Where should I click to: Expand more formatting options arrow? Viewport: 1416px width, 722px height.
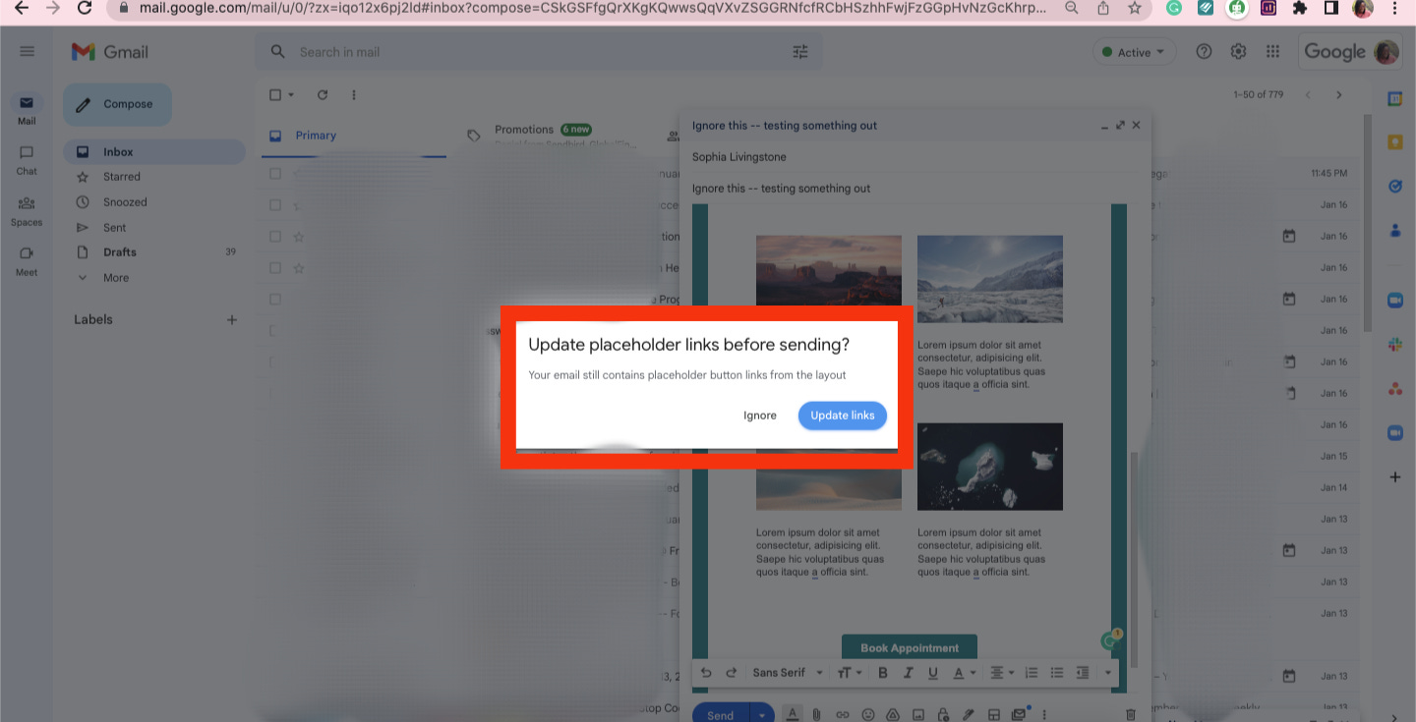1108,673
